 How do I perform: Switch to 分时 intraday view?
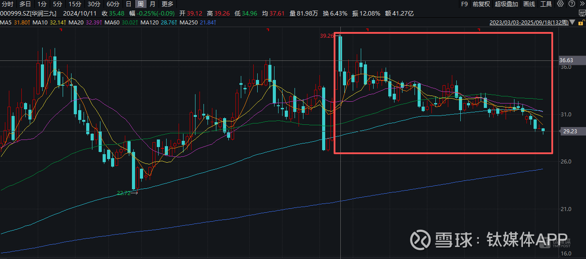coord(8,4)
